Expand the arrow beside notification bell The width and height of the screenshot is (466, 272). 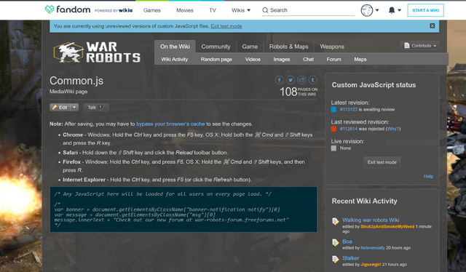click(x=400, y=10)
